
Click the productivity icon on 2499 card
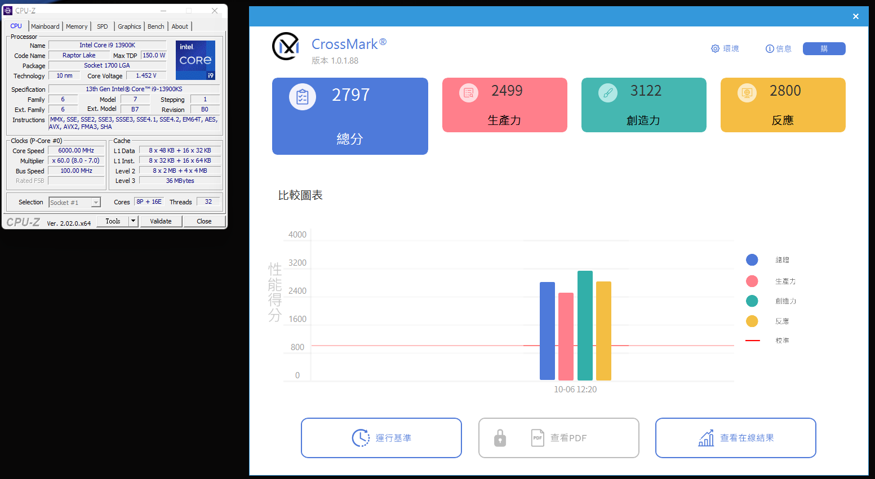pyautogui.click(x=468, y=93)
